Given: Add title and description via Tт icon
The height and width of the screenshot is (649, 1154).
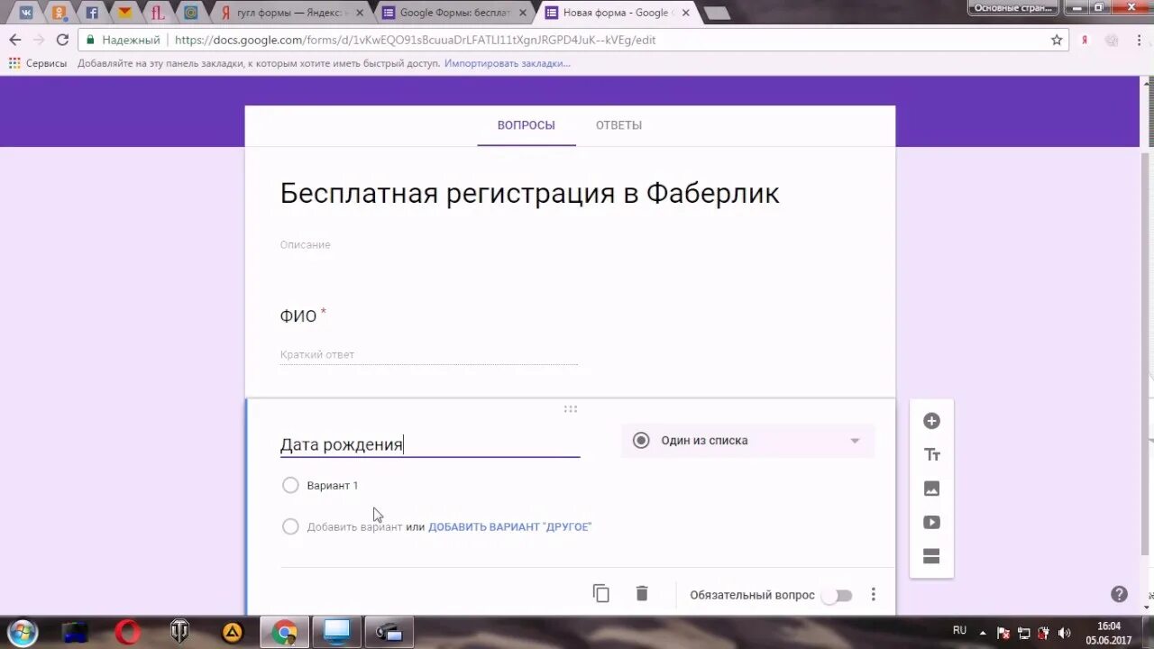Looking at the screenshot, I should pyautogui.click(x=931, y=455).
